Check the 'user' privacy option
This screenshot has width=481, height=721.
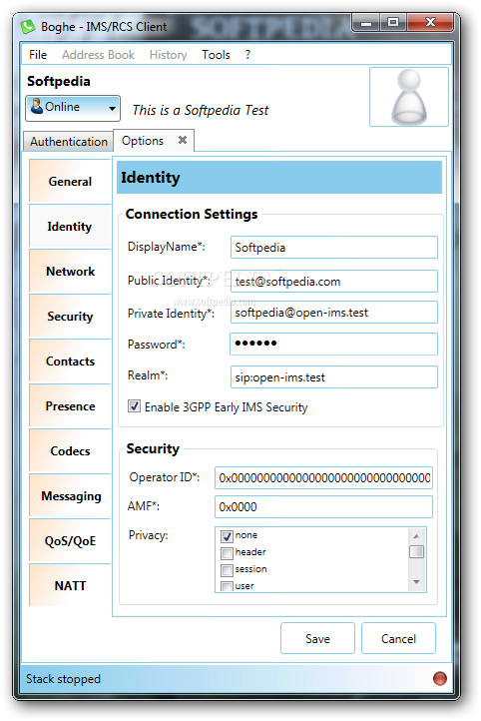coord(227,586)
